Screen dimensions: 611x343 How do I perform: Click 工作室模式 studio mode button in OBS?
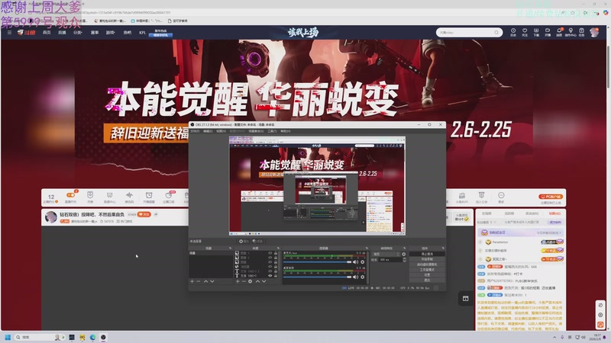click(x=427, y=270)
